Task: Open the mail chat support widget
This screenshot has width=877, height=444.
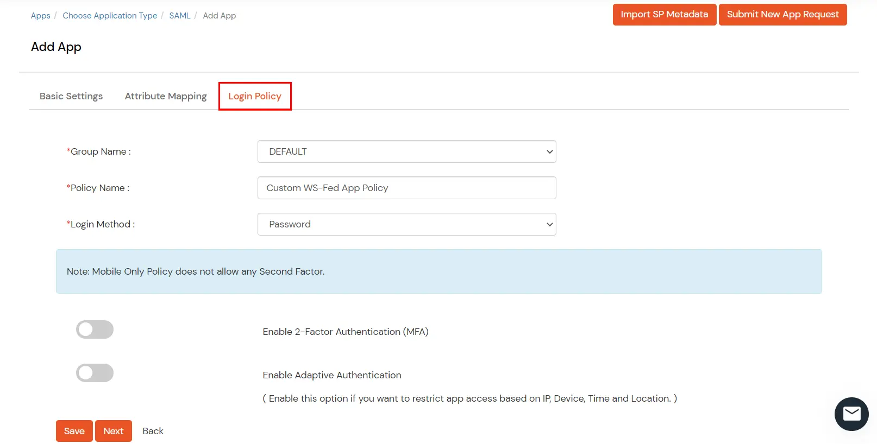Action: tap(851, 414)
